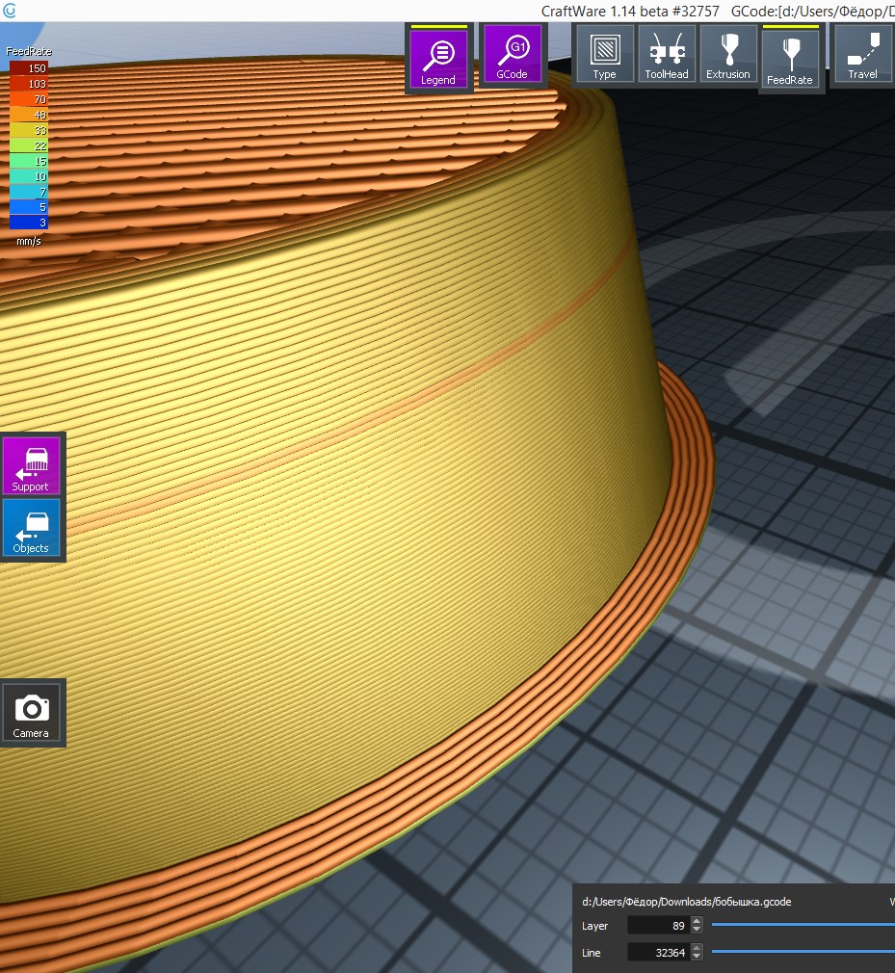Screen dimensions: 895x973
Task: Toggle Travel moves visibility
Action: coord(862,54)
